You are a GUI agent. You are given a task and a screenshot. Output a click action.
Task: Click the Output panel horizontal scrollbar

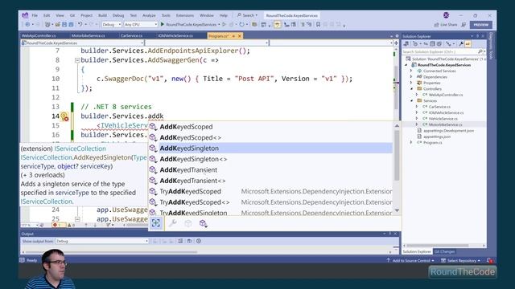pyautogui.click(x=112, y=252)
